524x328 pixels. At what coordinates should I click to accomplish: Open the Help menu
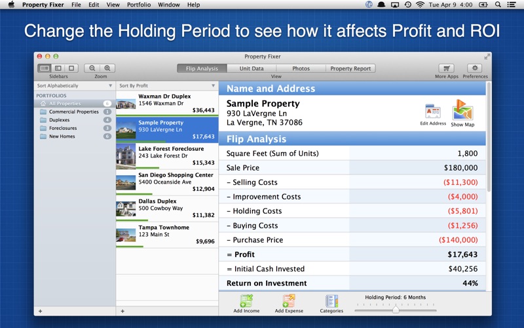tap(193, 5)
